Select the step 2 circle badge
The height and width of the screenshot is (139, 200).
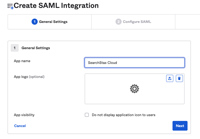(x=119, y=22)
